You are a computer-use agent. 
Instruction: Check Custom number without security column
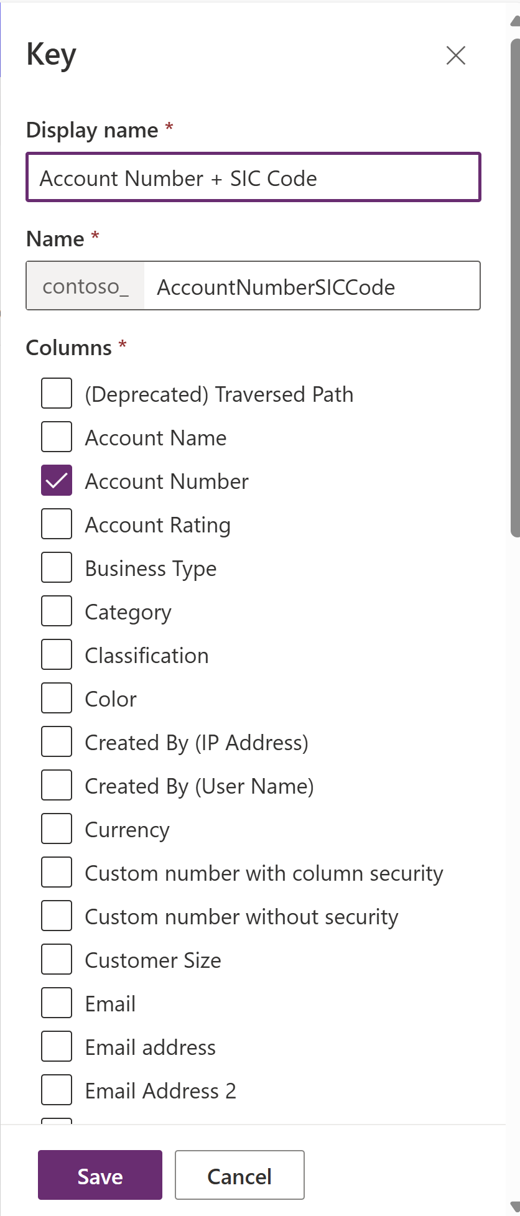click(x=56, y=916)
